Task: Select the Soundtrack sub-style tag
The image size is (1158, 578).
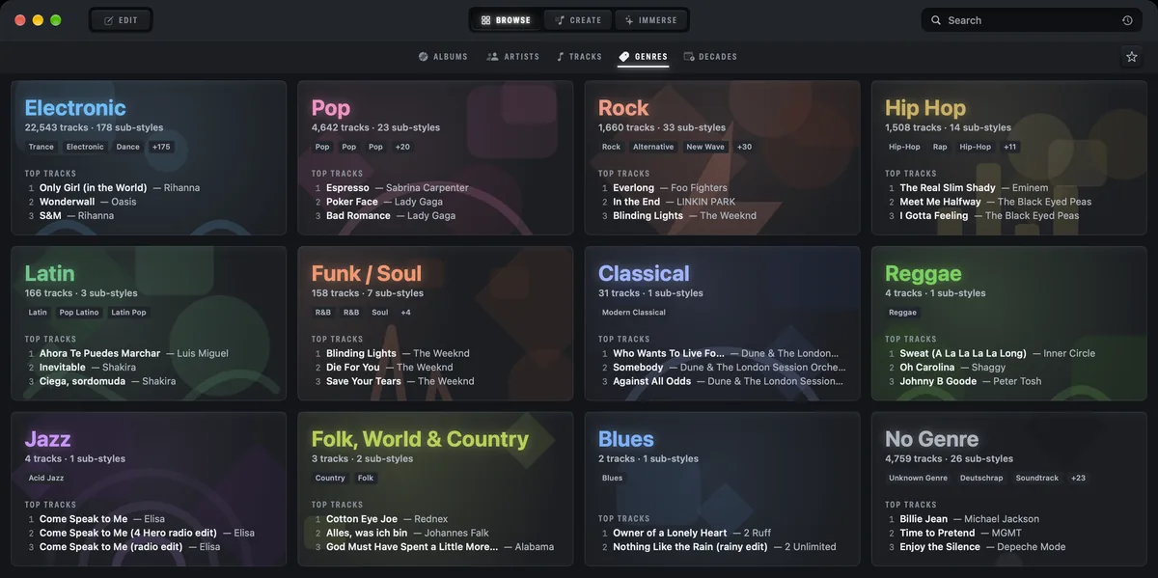Action: (x=1037, y=479)
